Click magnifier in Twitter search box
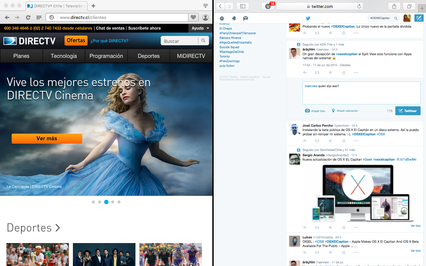The width and height of the screenshot is (426, 266). 396,18
